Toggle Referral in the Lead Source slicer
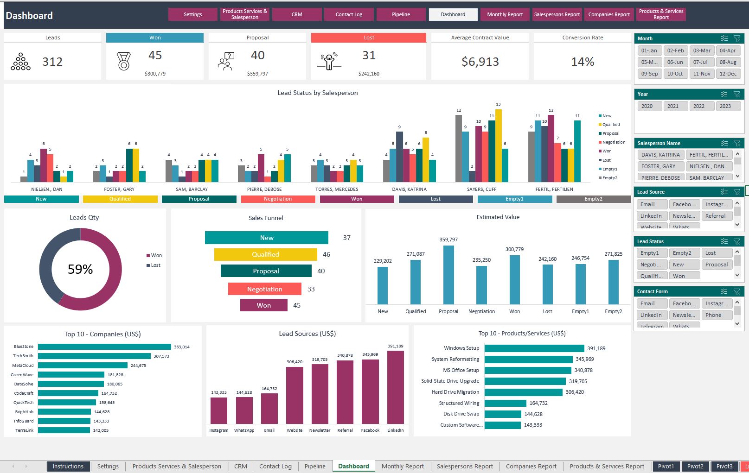 coord(715,216)
